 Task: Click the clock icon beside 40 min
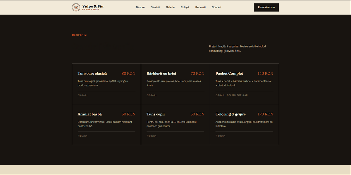(x=79, y=95)
